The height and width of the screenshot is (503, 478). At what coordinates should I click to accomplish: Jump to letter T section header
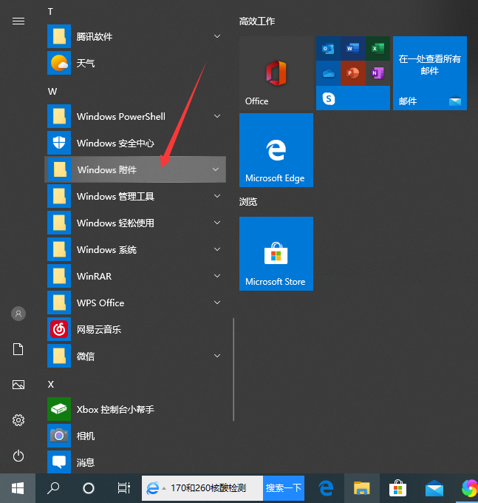click(x=50, y=12)
